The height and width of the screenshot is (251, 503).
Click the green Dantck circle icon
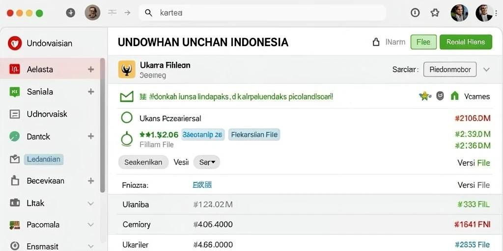pos(15,136)
